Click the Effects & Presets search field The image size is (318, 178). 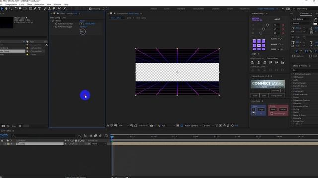pos(304,70)
